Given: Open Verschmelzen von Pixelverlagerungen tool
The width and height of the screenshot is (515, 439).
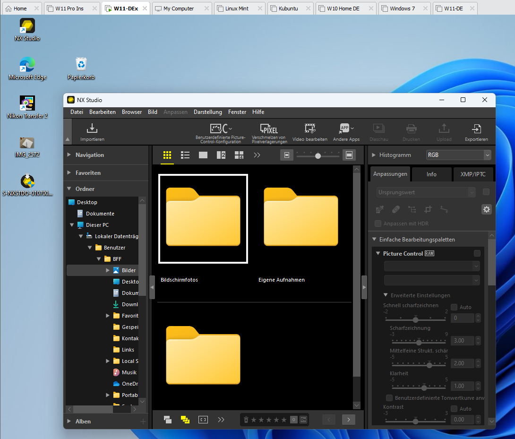Looking at the screenshot, I should click(269, 133).
